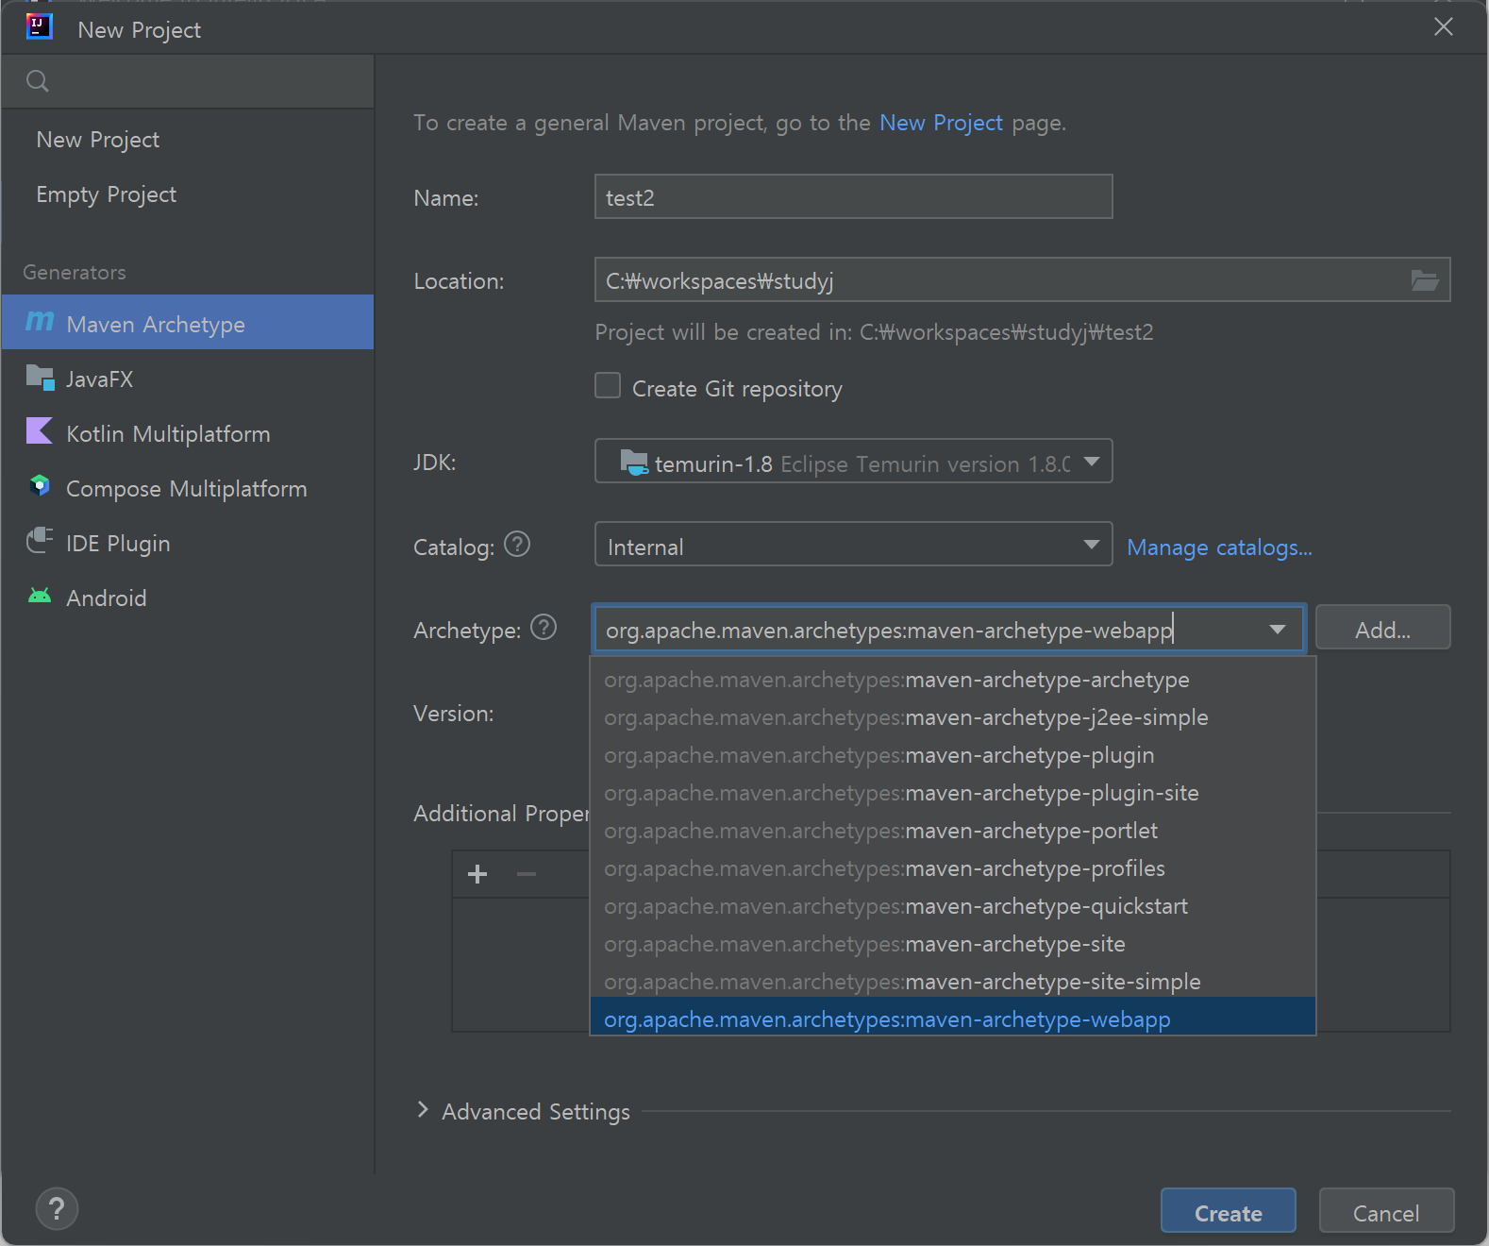Click the Maven Archetype 'm' icon
The height and width of the screenshot is (1246, 1489).
40,322
